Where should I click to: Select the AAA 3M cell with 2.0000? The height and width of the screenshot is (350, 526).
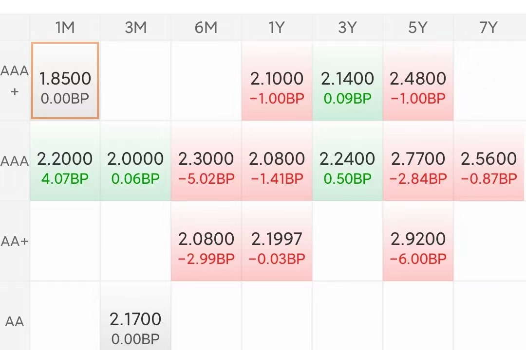(x=135, y=161)
